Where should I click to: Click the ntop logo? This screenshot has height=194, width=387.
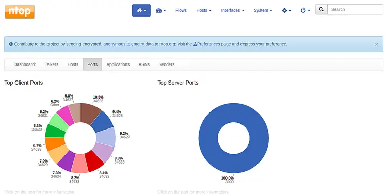click(20, 11)
